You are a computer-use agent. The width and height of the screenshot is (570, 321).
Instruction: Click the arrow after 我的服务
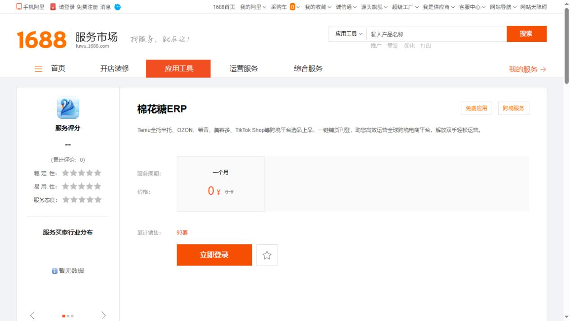[x=543, y=69]
